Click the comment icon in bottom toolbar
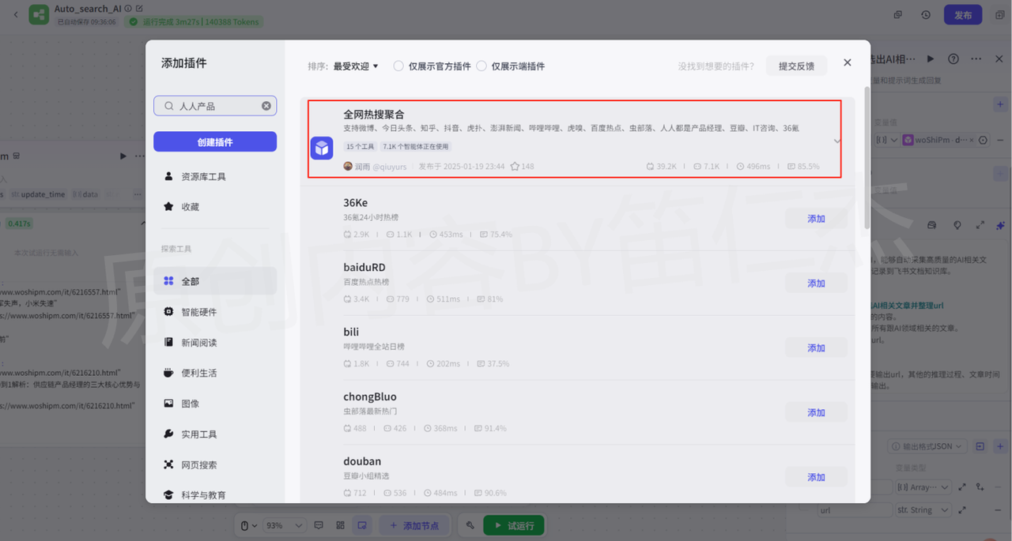This screenshot has width=1012, height=541. (319, 525)
